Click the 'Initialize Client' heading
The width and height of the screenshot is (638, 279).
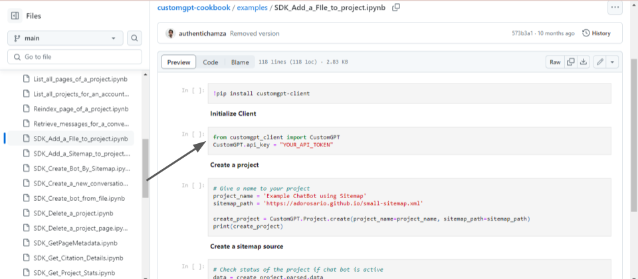(x=233, y=113)
